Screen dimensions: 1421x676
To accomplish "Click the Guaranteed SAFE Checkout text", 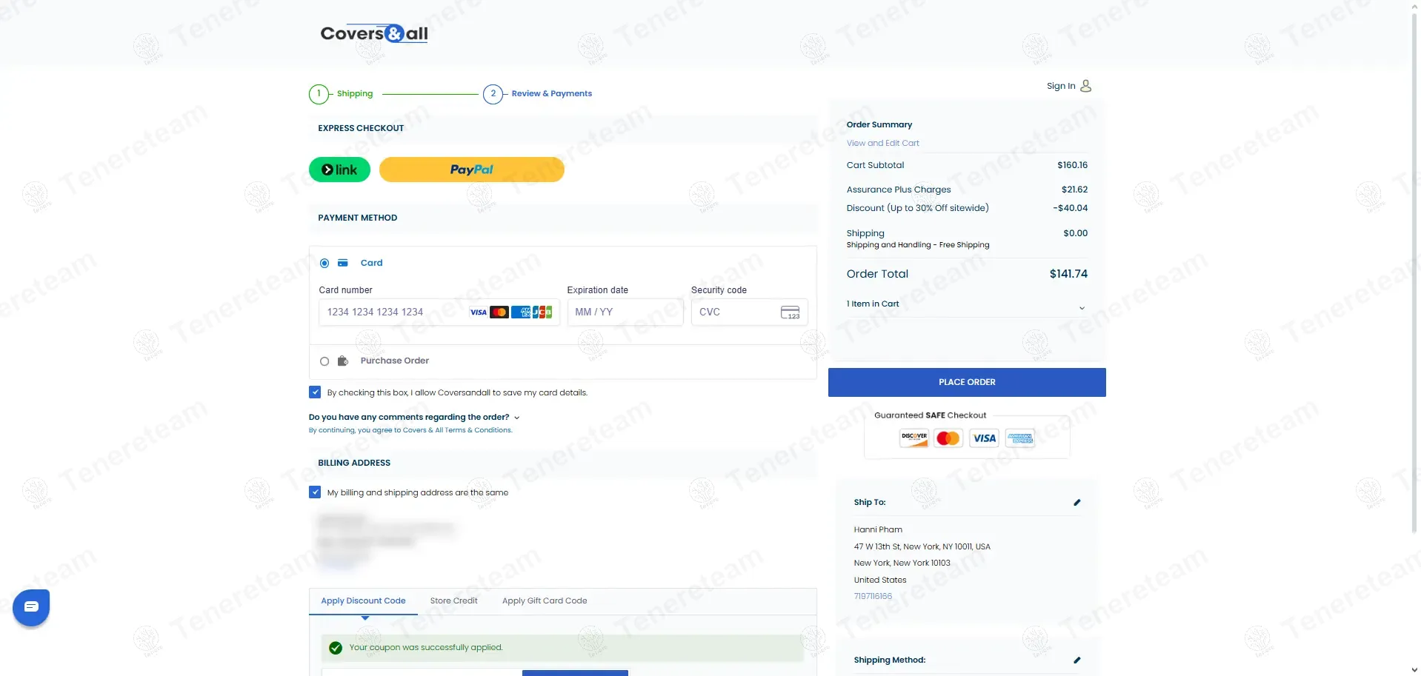I will pos(931,415).
